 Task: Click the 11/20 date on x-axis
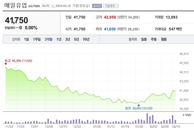coord(9,127)
